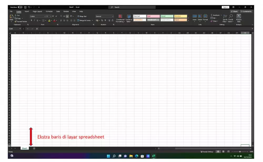Open the Name Box dropdown arrow
Screen dimensions: 263x162
(x=20, y=28)
